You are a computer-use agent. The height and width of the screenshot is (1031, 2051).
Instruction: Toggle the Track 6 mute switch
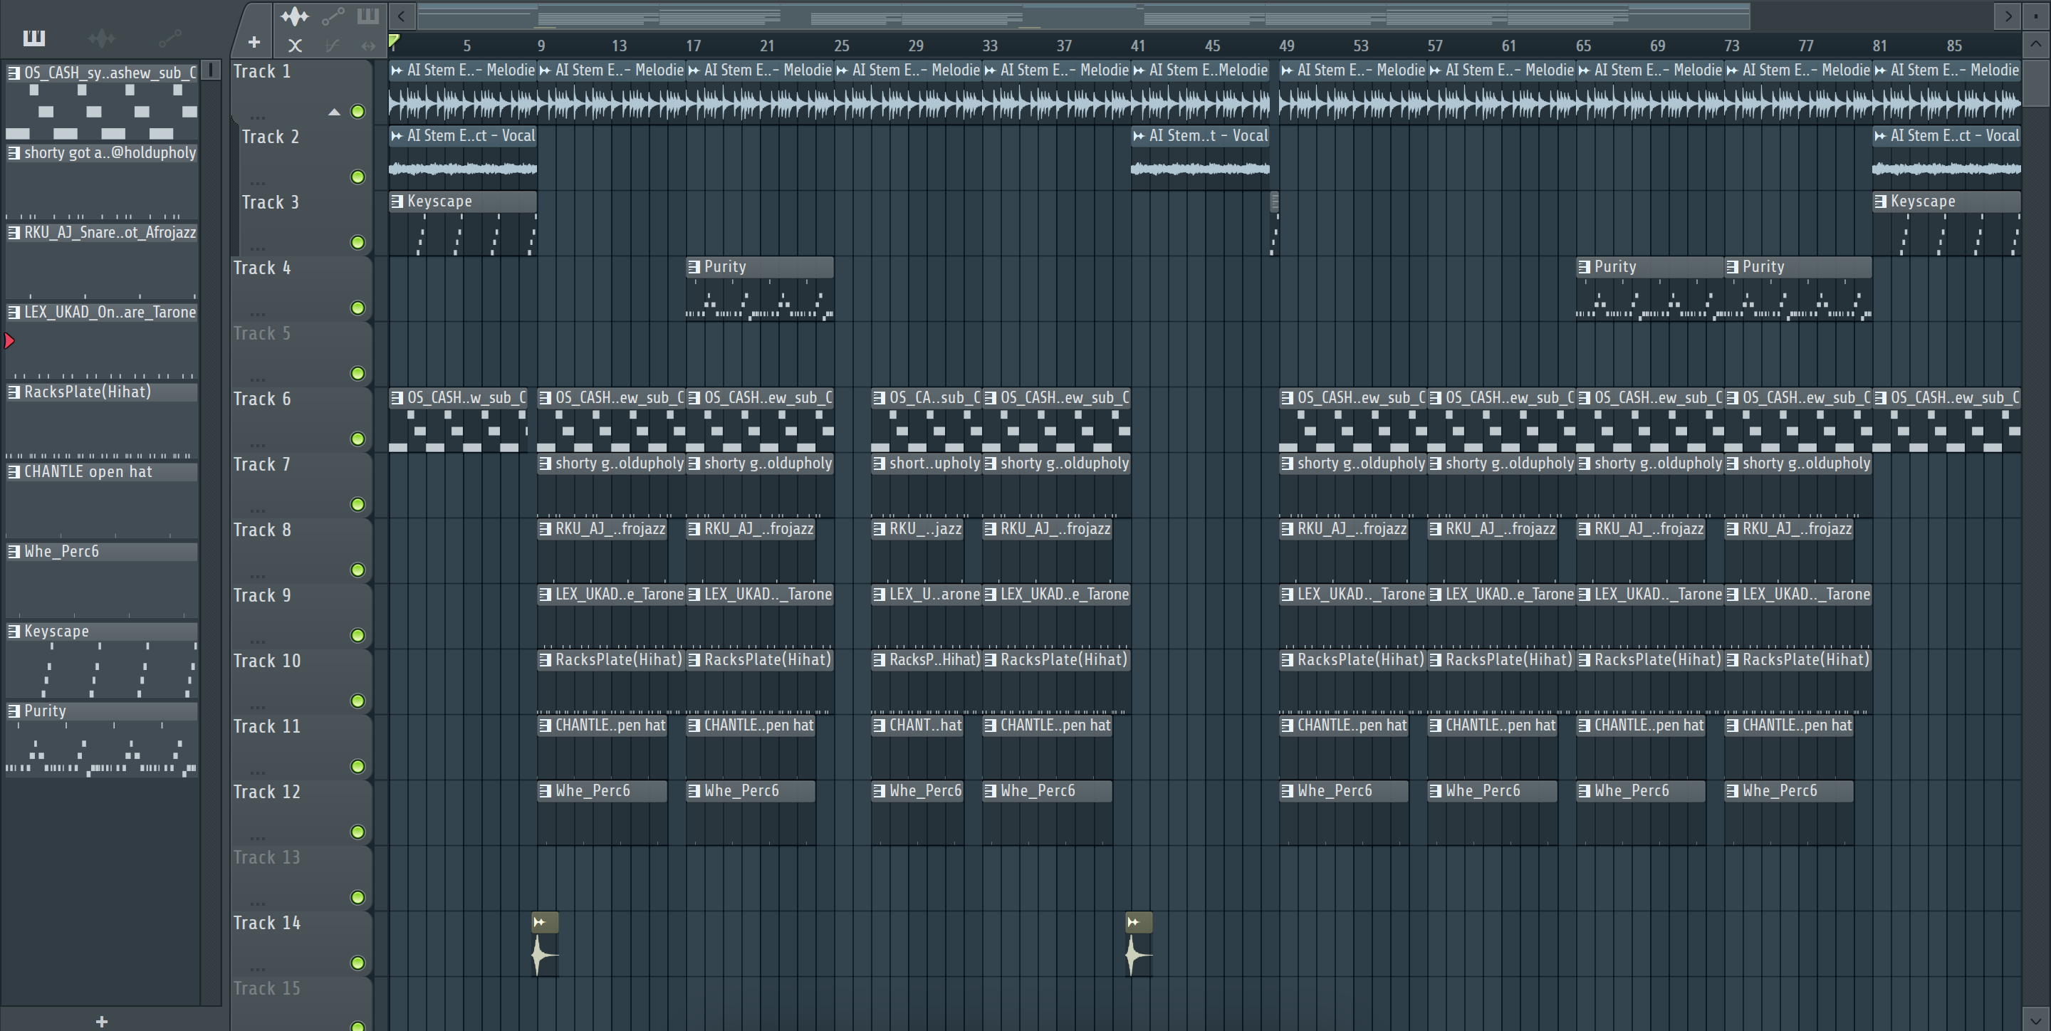click(x=358, y=439)
